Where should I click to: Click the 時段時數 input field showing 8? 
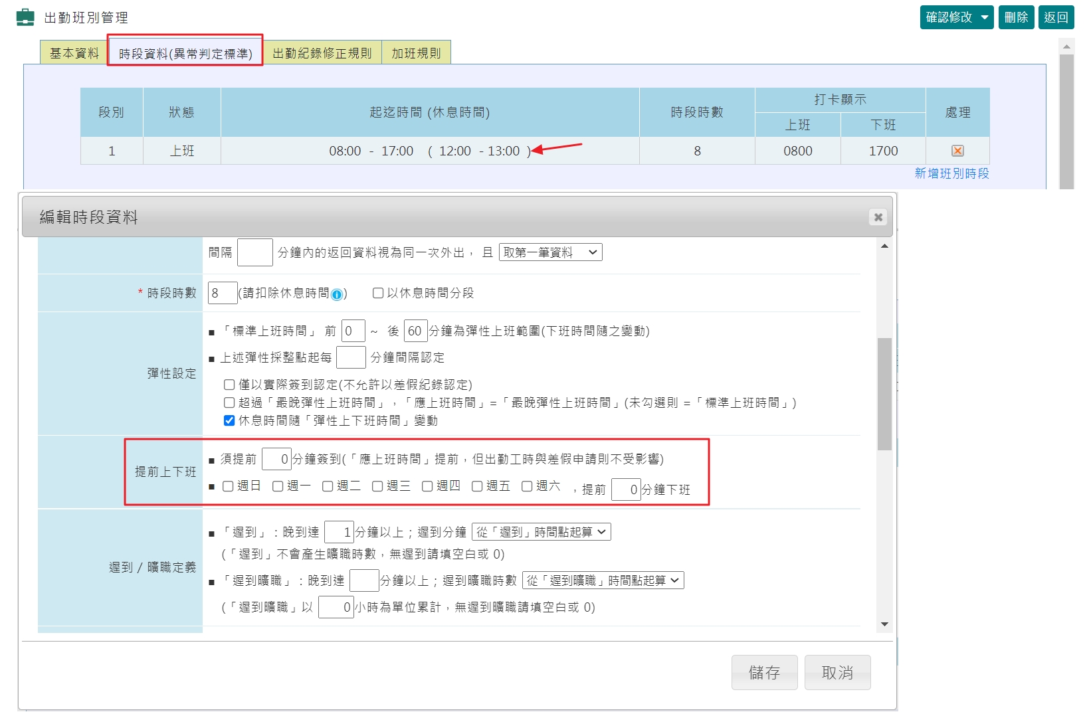[x=222, y=293]
